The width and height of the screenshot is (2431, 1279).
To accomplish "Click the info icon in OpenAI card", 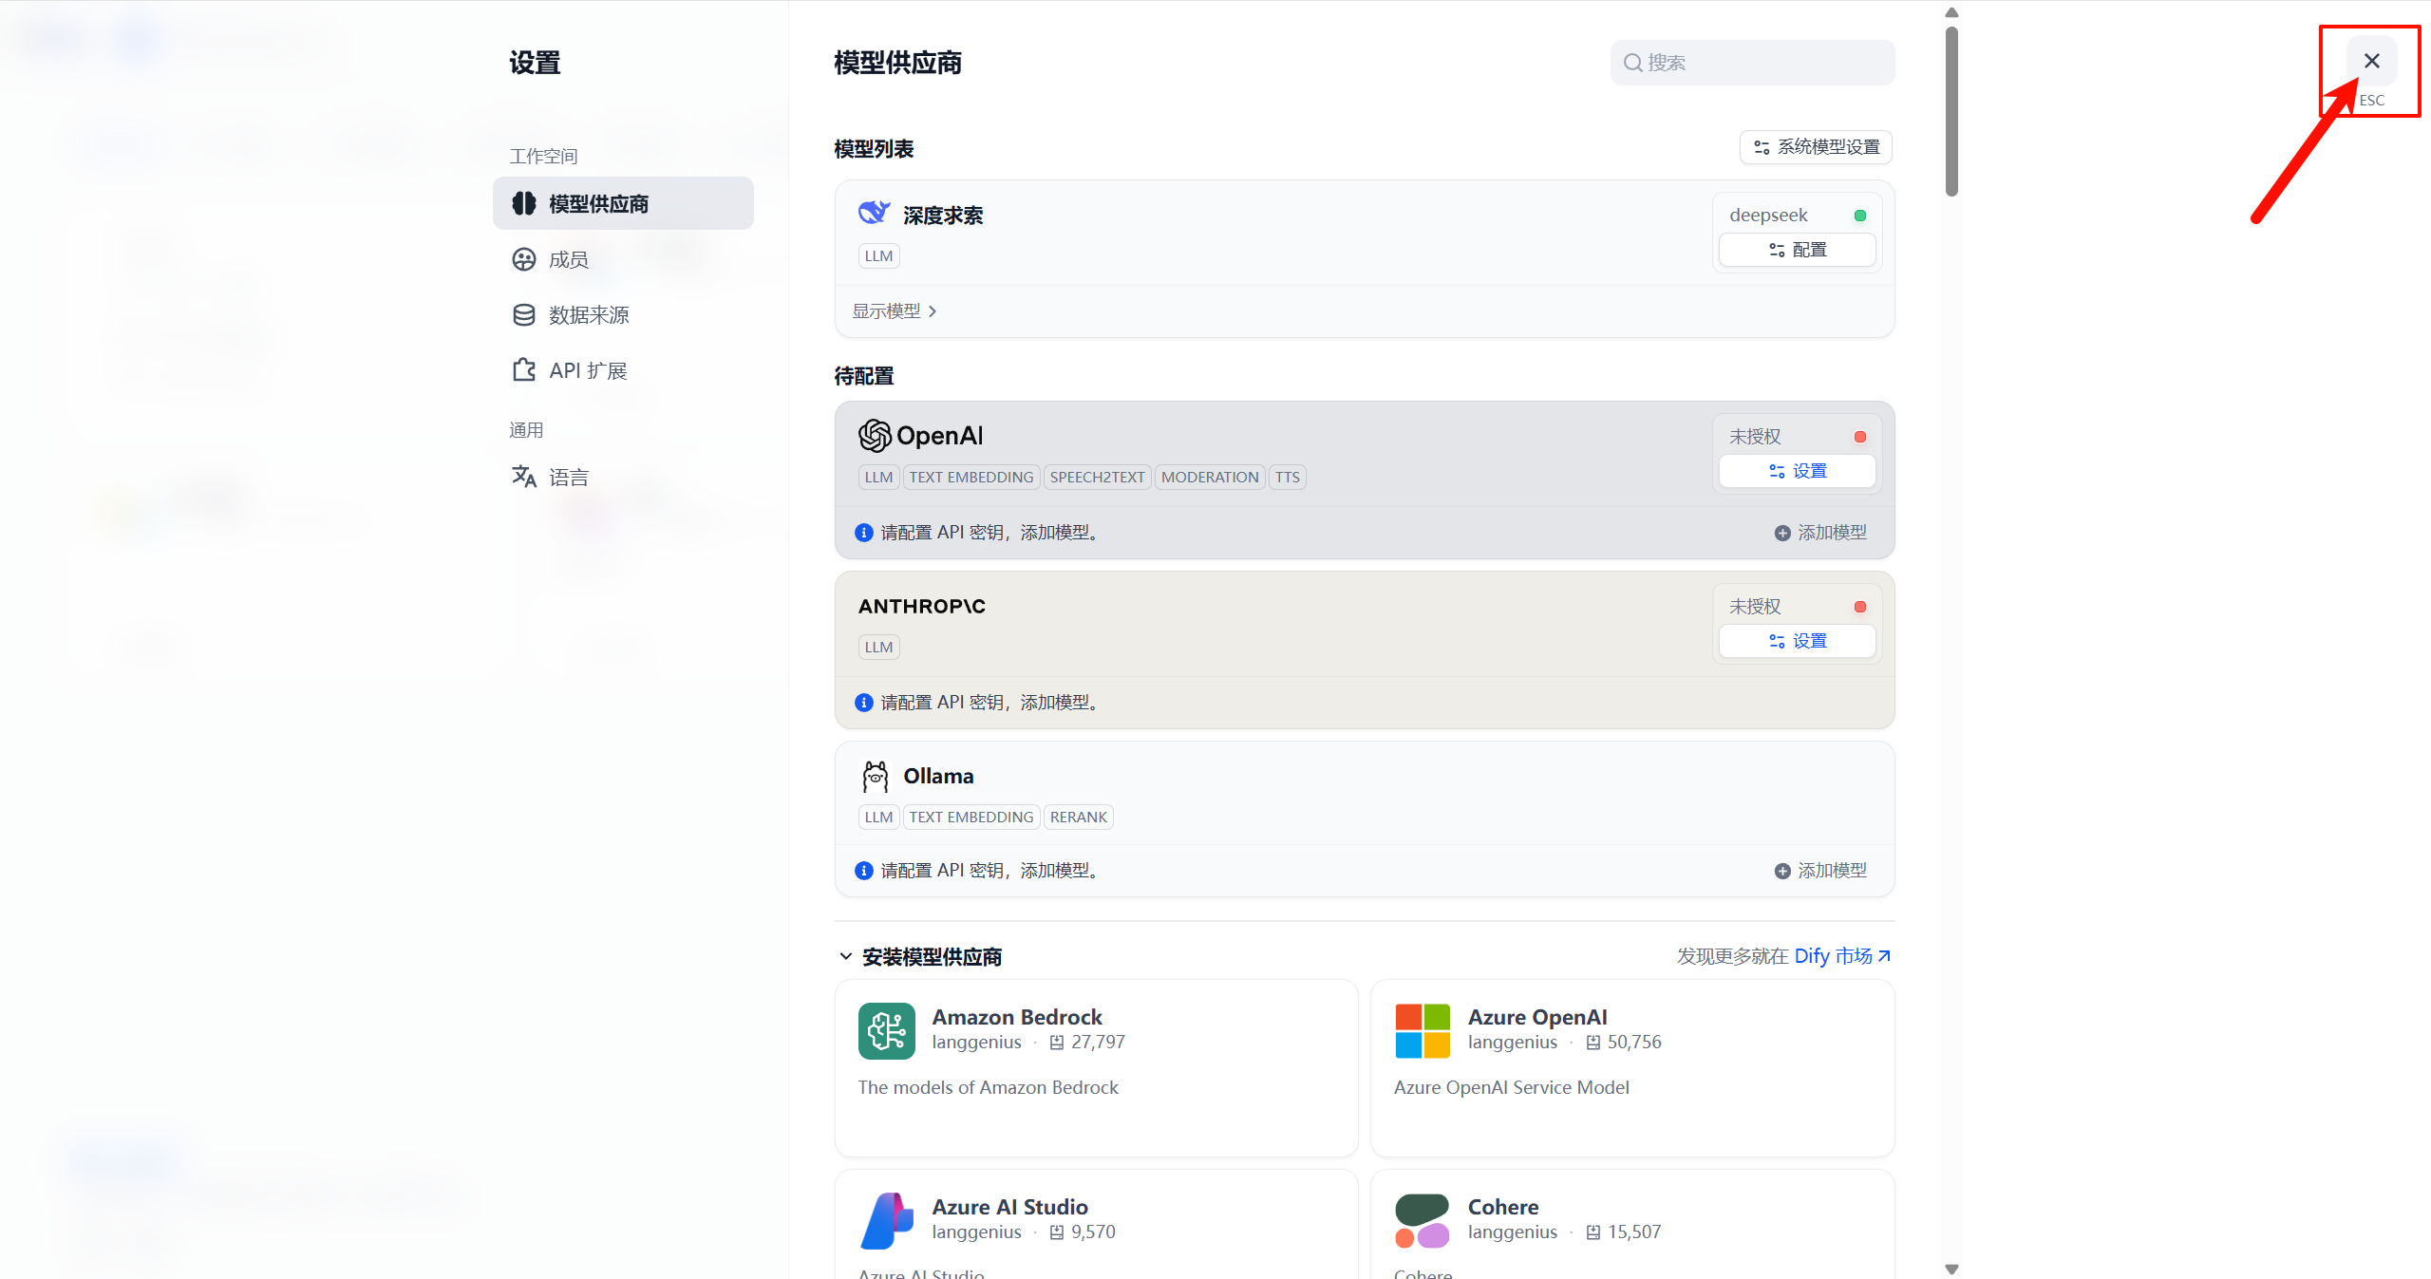I will point(863,533).
